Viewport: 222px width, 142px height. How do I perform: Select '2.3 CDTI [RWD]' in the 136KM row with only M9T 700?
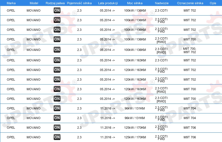[x=161, y=40]
